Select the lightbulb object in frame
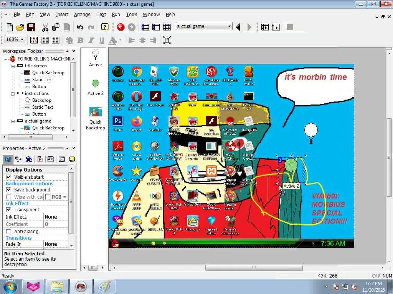 (311, 134)
